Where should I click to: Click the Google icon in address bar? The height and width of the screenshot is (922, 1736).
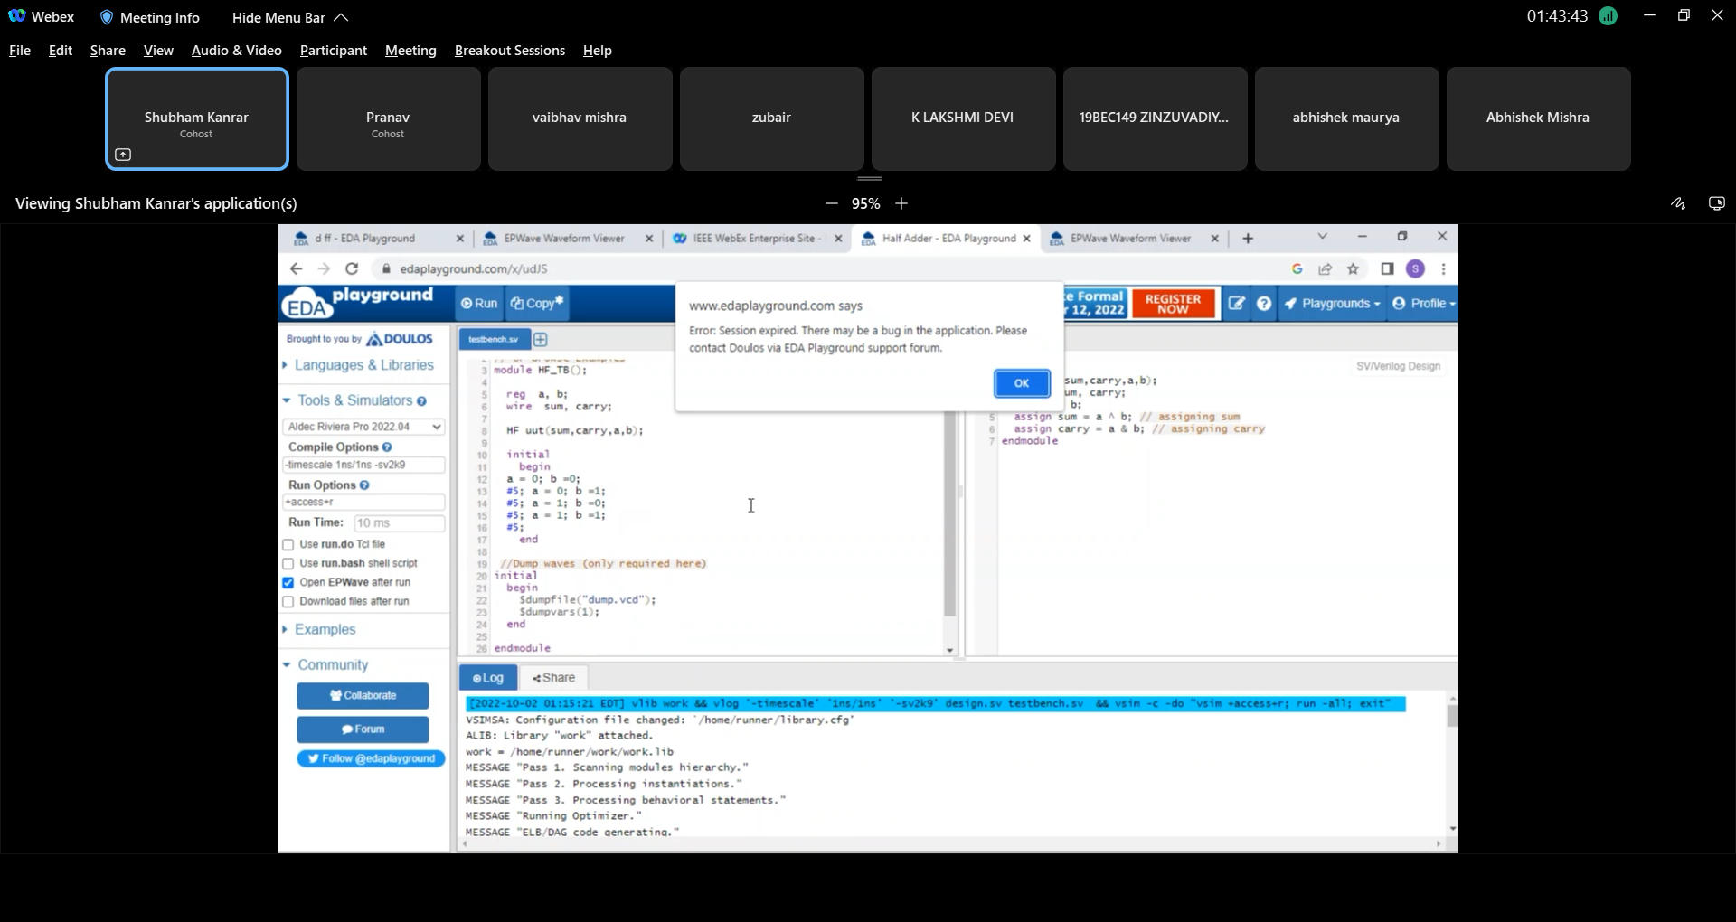1297,268
